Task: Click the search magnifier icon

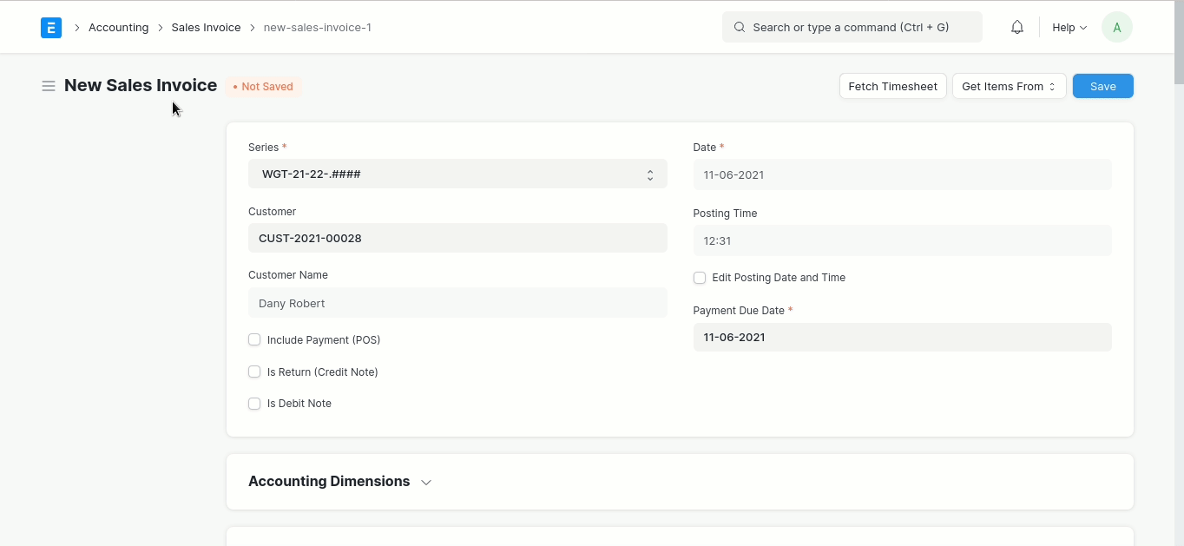Action: [740, 28]
